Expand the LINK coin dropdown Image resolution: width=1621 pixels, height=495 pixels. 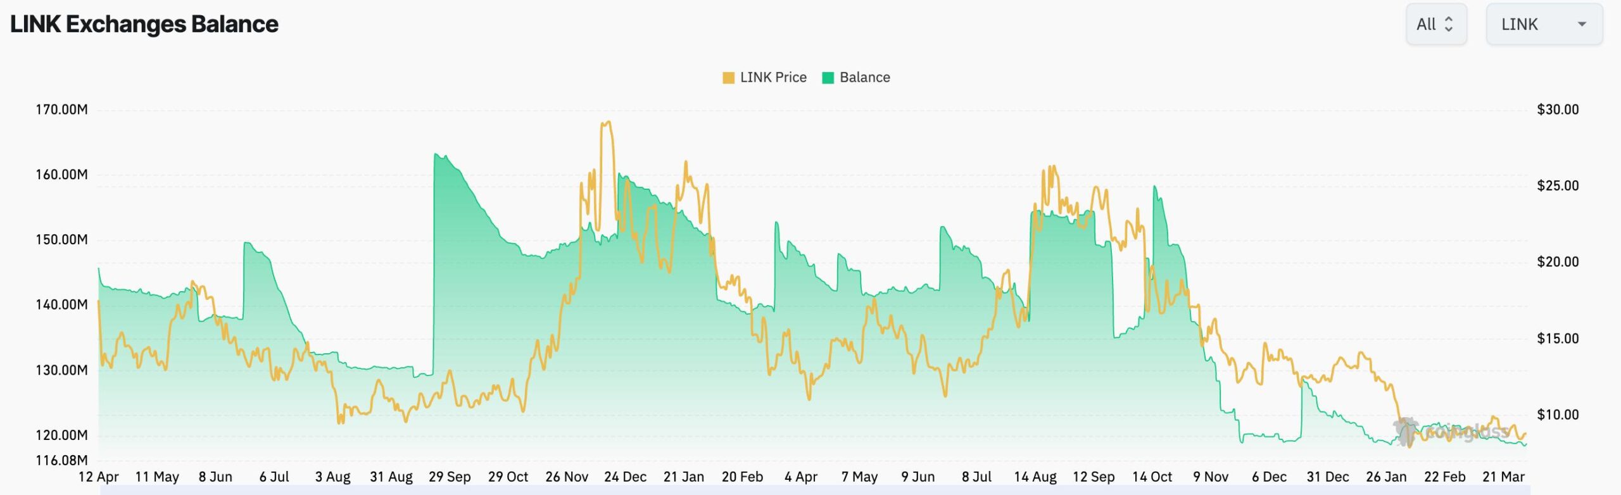[1544, 24]
